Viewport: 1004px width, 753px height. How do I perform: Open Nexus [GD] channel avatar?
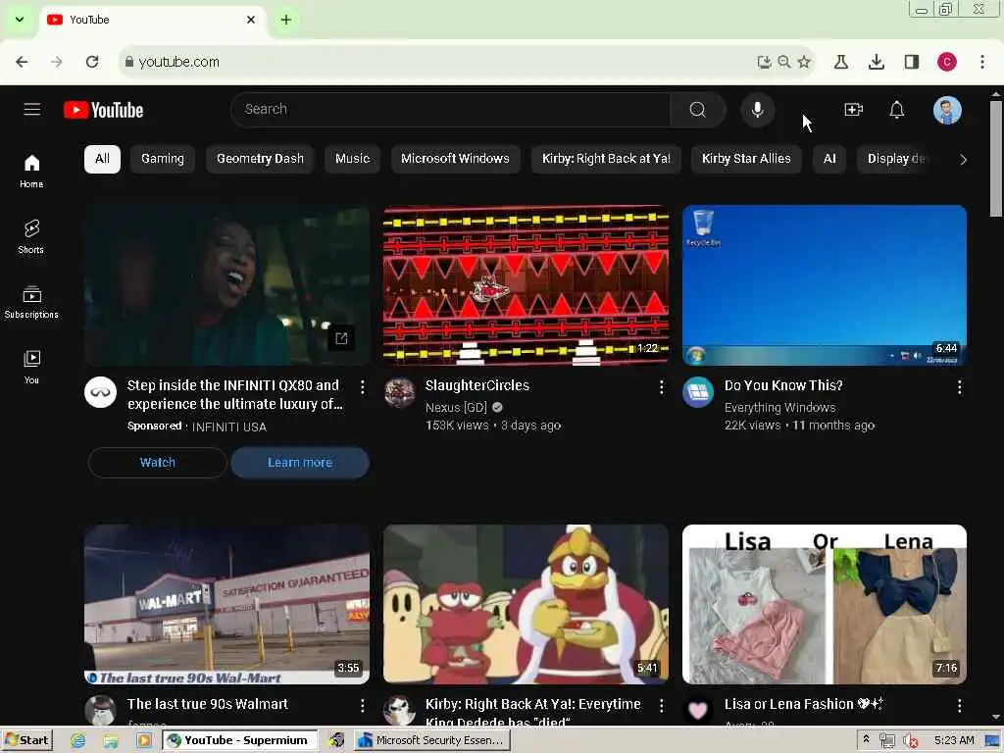tap(400, 392)
